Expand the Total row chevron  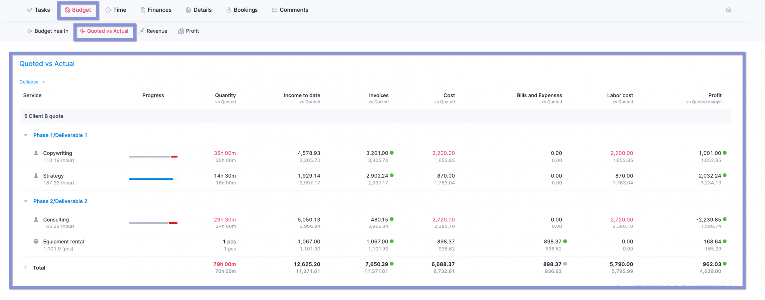pos(25,268)
